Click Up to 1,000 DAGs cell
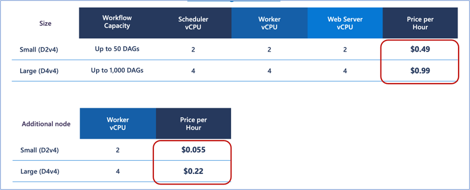Viewport: 470px width, 190px height. [117, 70]
